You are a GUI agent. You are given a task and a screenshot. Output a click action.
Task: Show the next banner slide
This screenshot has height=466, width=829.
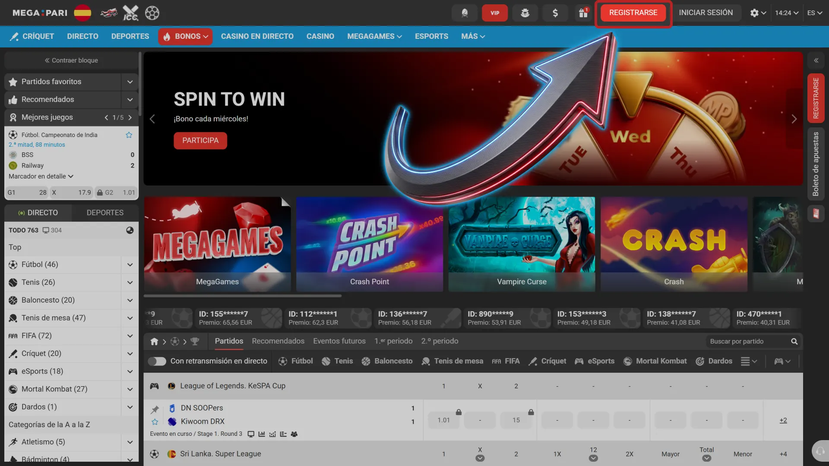click(794, 119)
